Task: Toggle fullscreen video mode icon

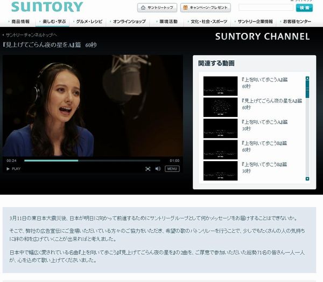Action: click(148, 169)
